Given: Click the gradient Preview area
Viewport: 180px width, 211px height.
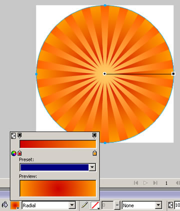Looking at the screenshot, I should click(58, 188).
